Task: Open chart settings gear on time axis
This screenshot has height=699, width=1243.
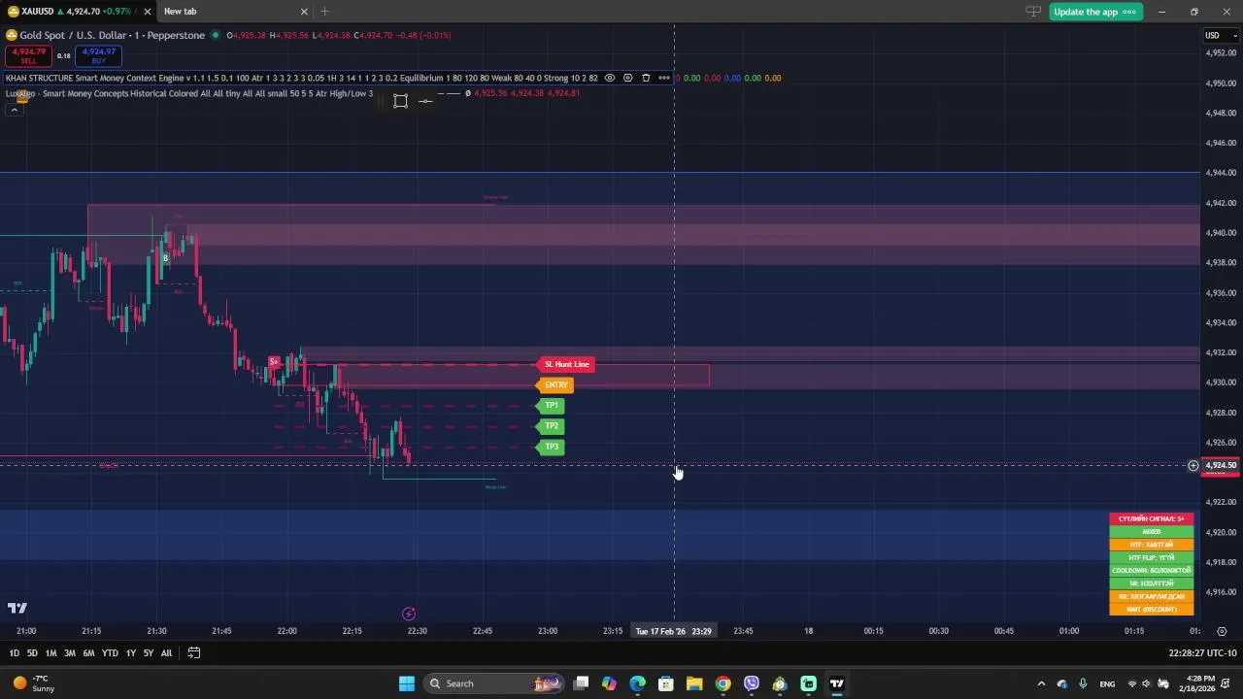Action: (x=1222, y=631)
